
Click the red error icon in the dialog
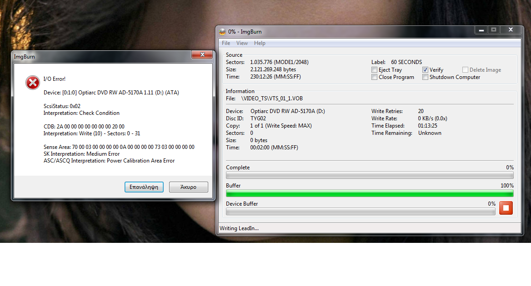click(x=33, y=83)
